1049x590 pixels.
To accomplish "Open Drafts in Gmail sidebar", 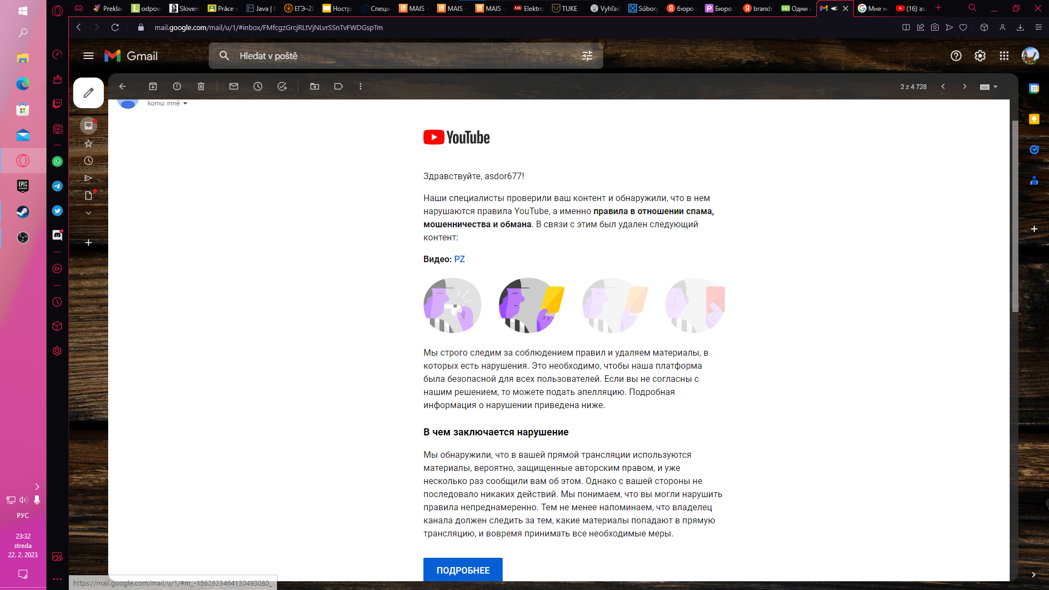I will 89,196.
